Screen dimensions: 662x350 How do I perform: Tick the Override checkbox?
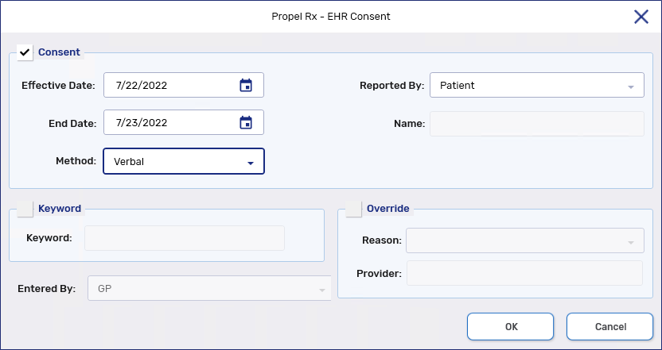point(353,209)
